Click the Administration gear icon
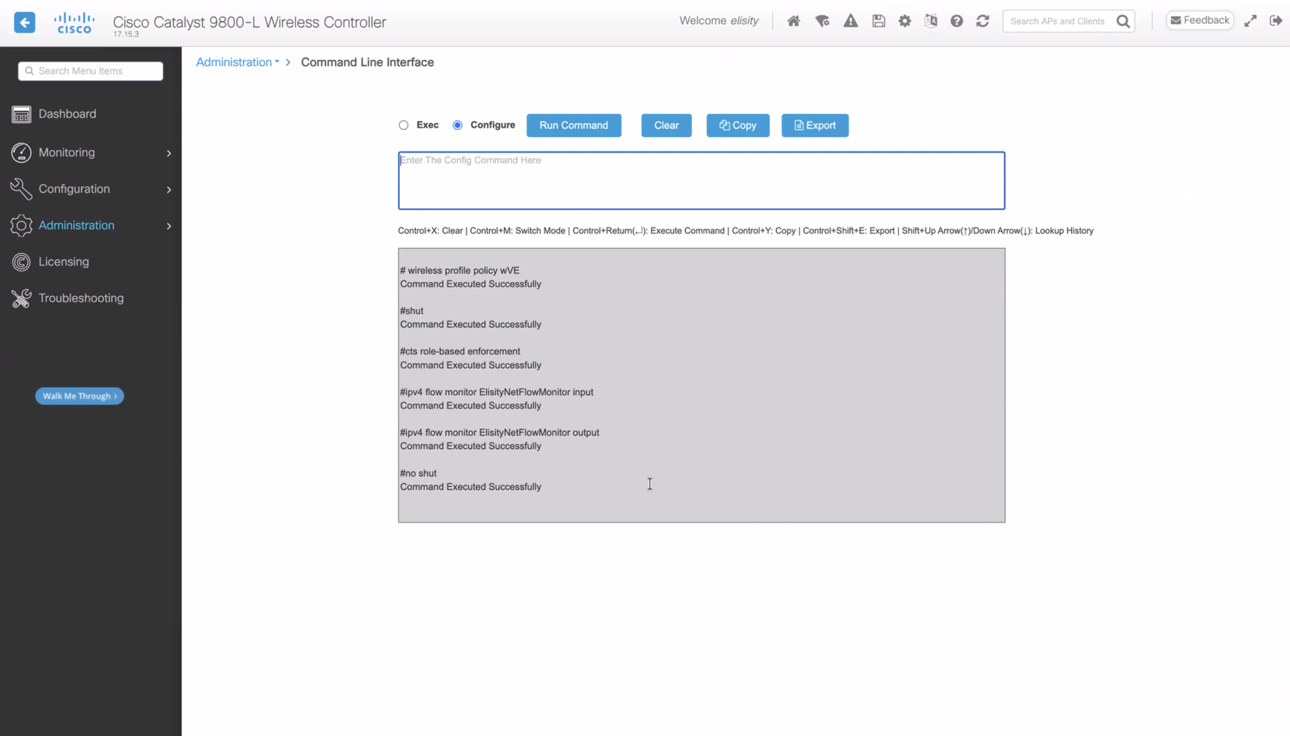This screenshot has width=1290, height=736. click(x=21, y=226)
